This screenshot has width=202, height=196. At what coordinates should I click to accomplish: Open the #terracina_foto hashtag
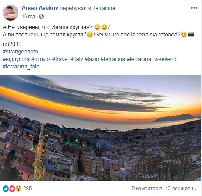tap(21, 67)
